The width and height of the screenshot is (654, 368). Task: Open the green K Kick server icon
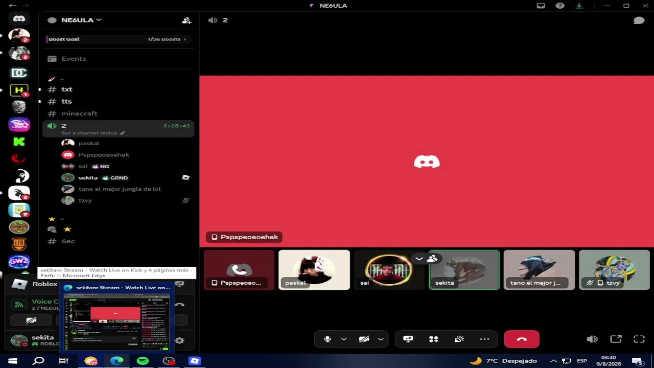point(19,142)
